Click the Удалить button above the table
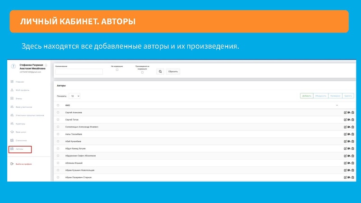Viewport: 361px width, 203px height. tap(348, 96)
